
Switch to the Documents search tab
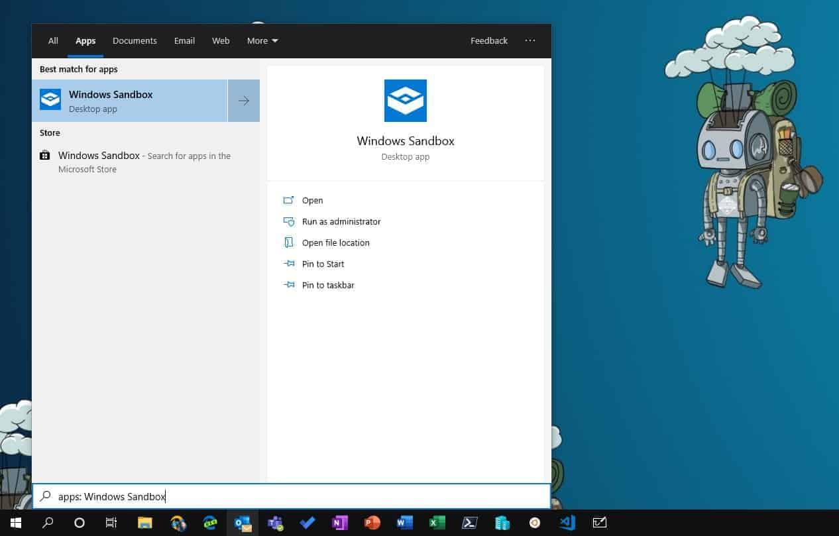click(135, 41)
